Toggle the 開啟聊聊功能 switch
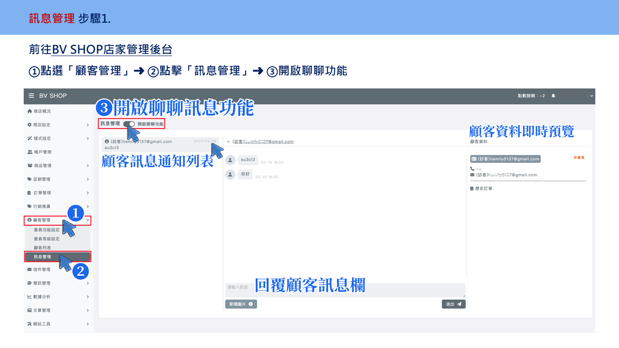 [129, 124]
